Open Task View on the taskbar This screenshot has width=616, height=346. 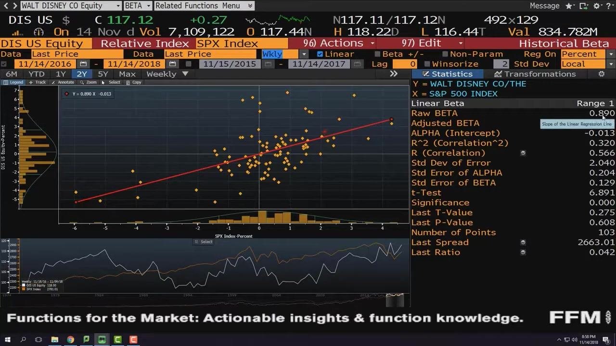tap(38, 340)
